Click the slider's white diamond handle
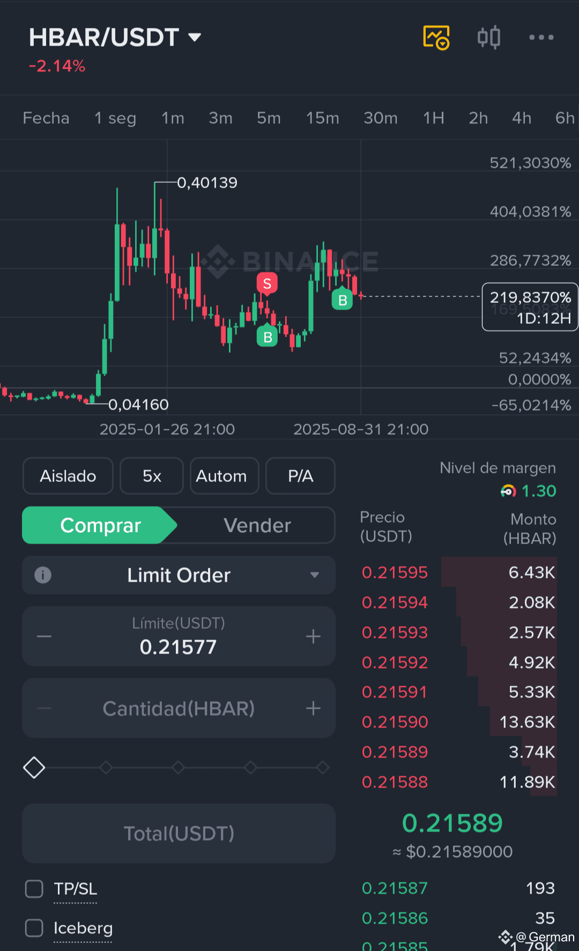The width and height of the screenshot is (579, 951). pyautogui.click(x=34, y=768)
